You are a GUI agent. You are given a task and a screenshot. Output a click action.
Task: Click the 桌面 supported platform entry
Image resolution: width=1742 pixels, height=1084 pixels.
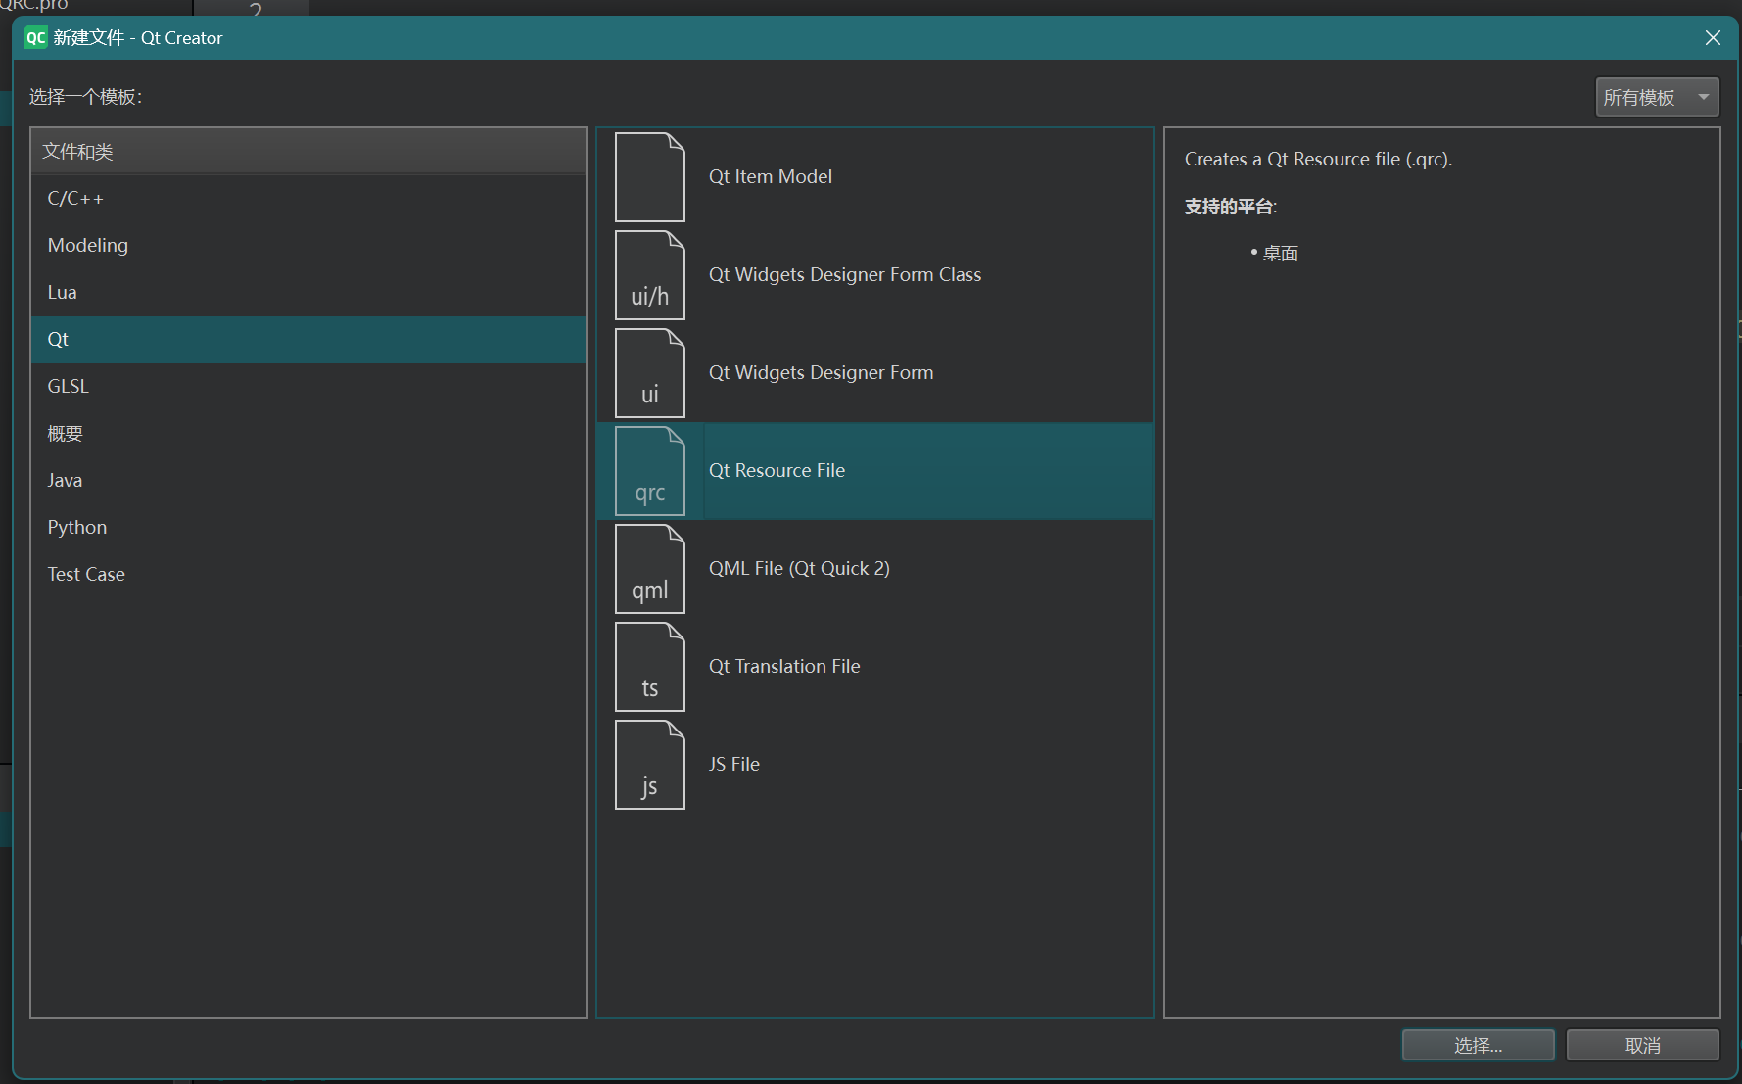click(x=1281, y=254)
